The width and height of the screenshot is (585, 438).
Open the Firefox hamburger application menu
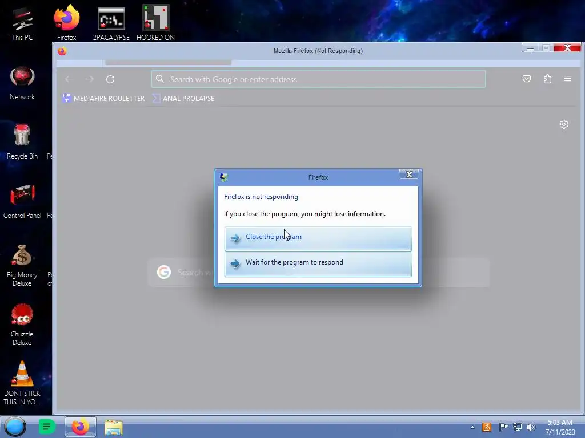pyautogui.click(x=568, y=79)
